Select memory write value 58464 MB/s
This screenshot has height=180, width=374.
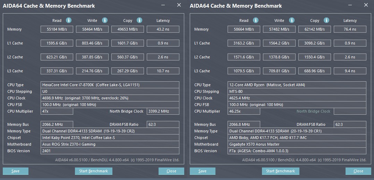tap(92, 29)
